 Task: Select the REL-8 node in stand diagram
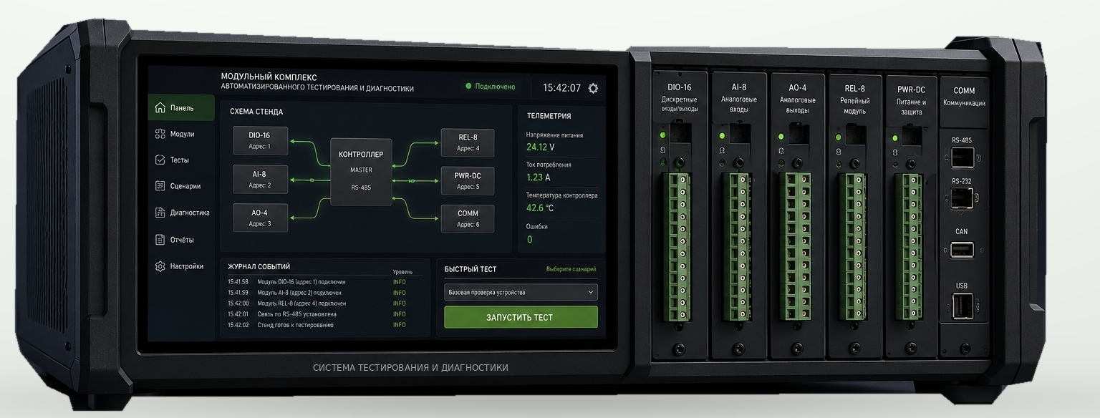(x=468, y=142)
